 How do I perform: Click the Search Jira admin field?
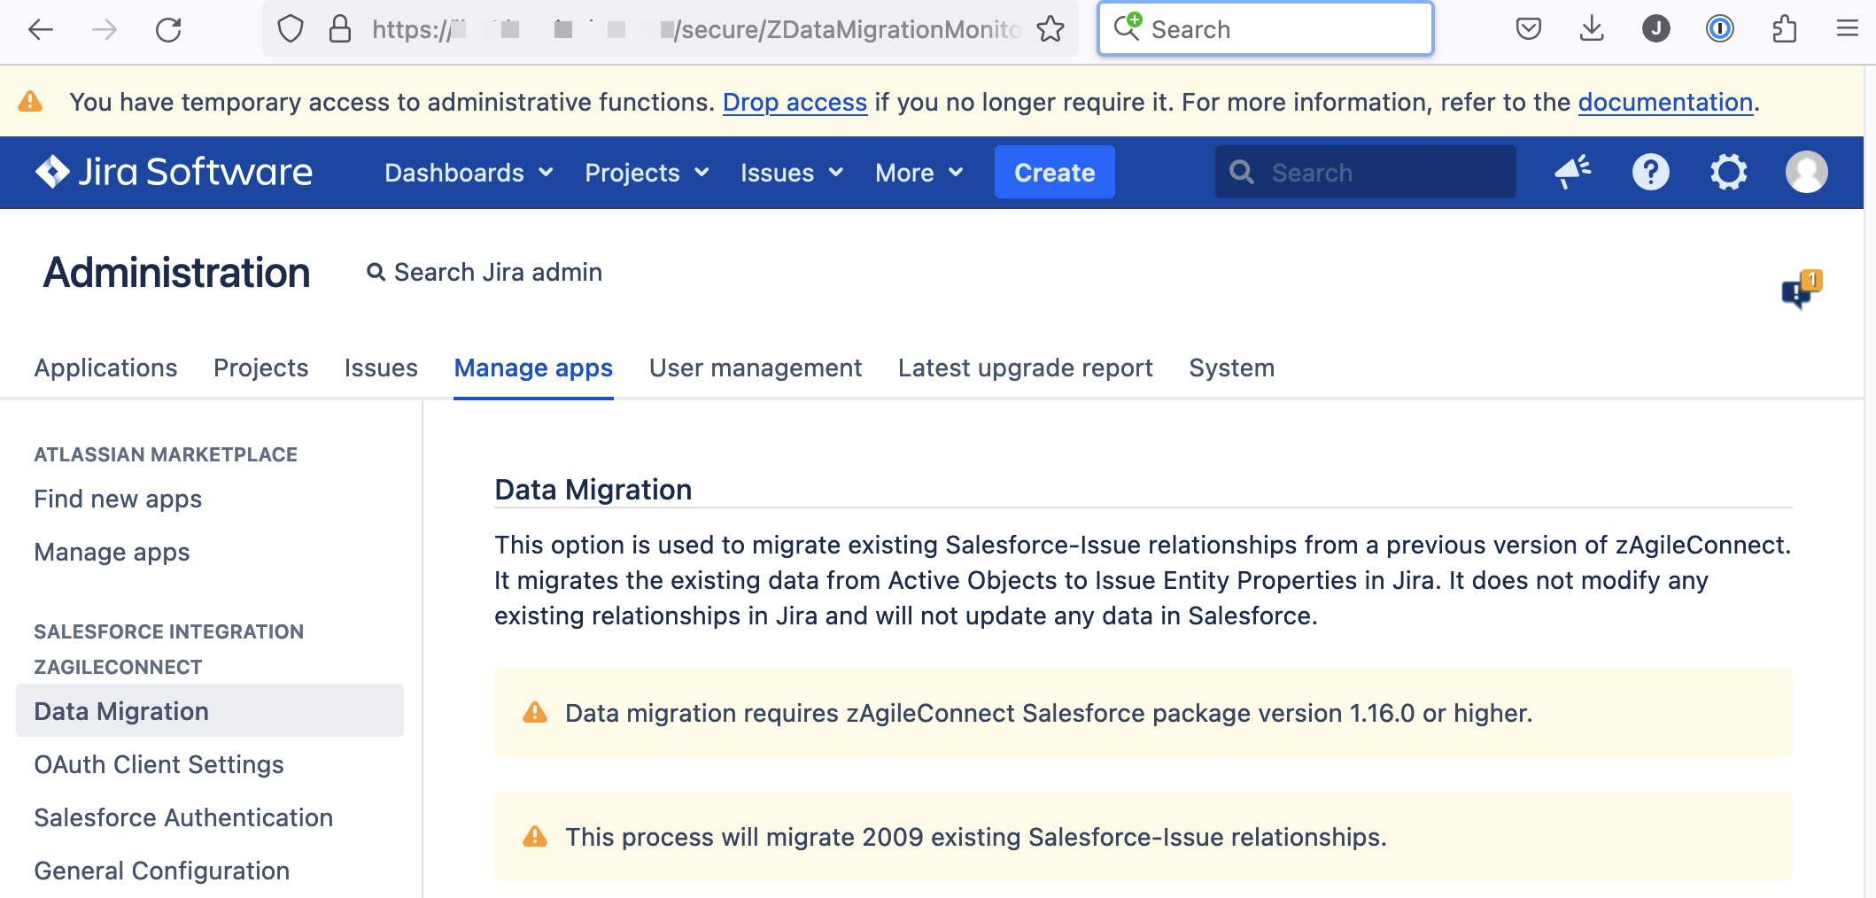497,273
